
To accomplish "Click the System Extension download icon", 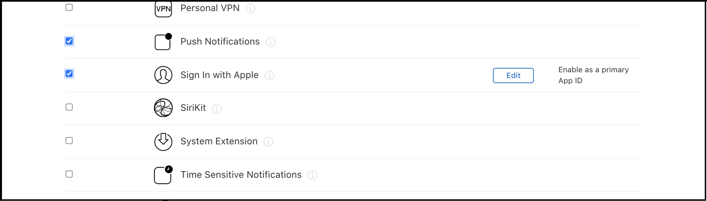I will point(163,141).
